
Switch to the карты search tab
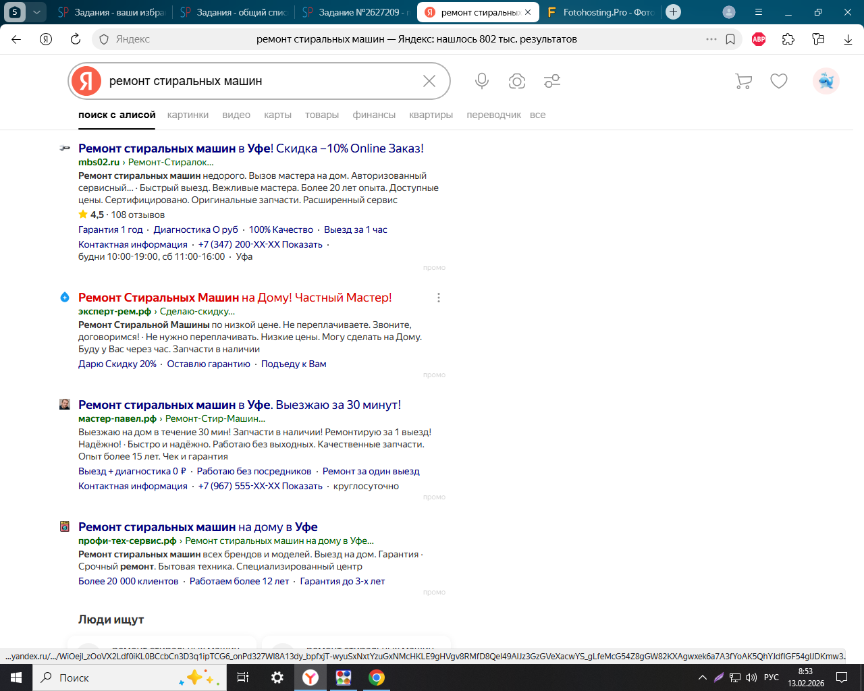(x=278, y=115)
